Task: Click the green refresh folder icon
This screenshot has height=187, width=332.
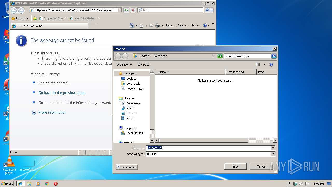Action: 220,56
